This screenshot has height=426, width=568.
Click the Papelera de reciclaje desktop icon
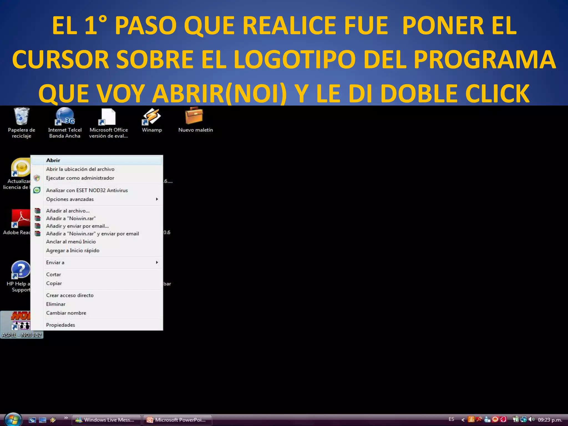tap(21, 117)
